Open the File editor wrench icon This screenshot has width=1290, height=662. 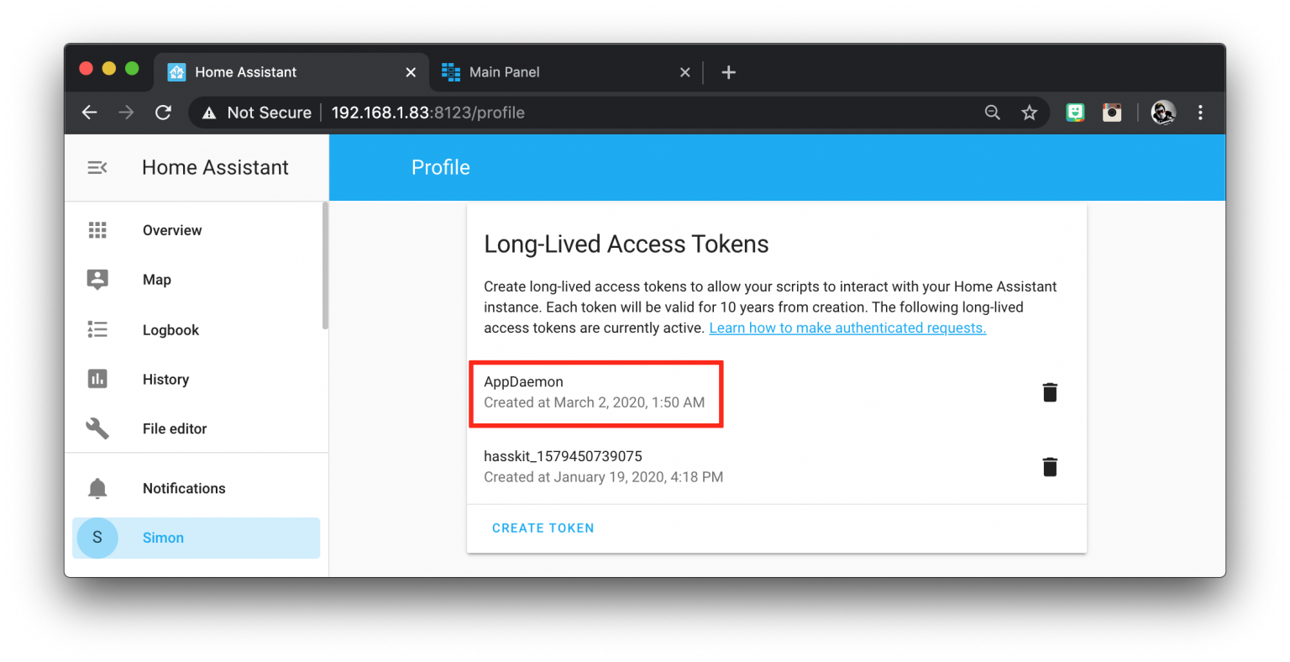pyautogui.click(x=97, y=428)
